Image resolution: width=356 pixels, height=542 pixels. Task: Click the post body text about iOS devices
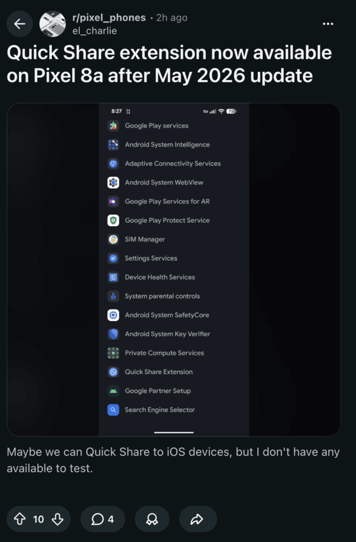click(173, 460)
